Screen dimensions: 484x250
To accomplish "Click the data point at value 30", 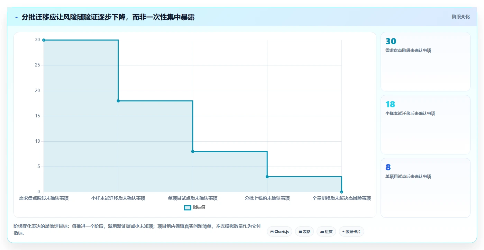I will click(44, 40).
